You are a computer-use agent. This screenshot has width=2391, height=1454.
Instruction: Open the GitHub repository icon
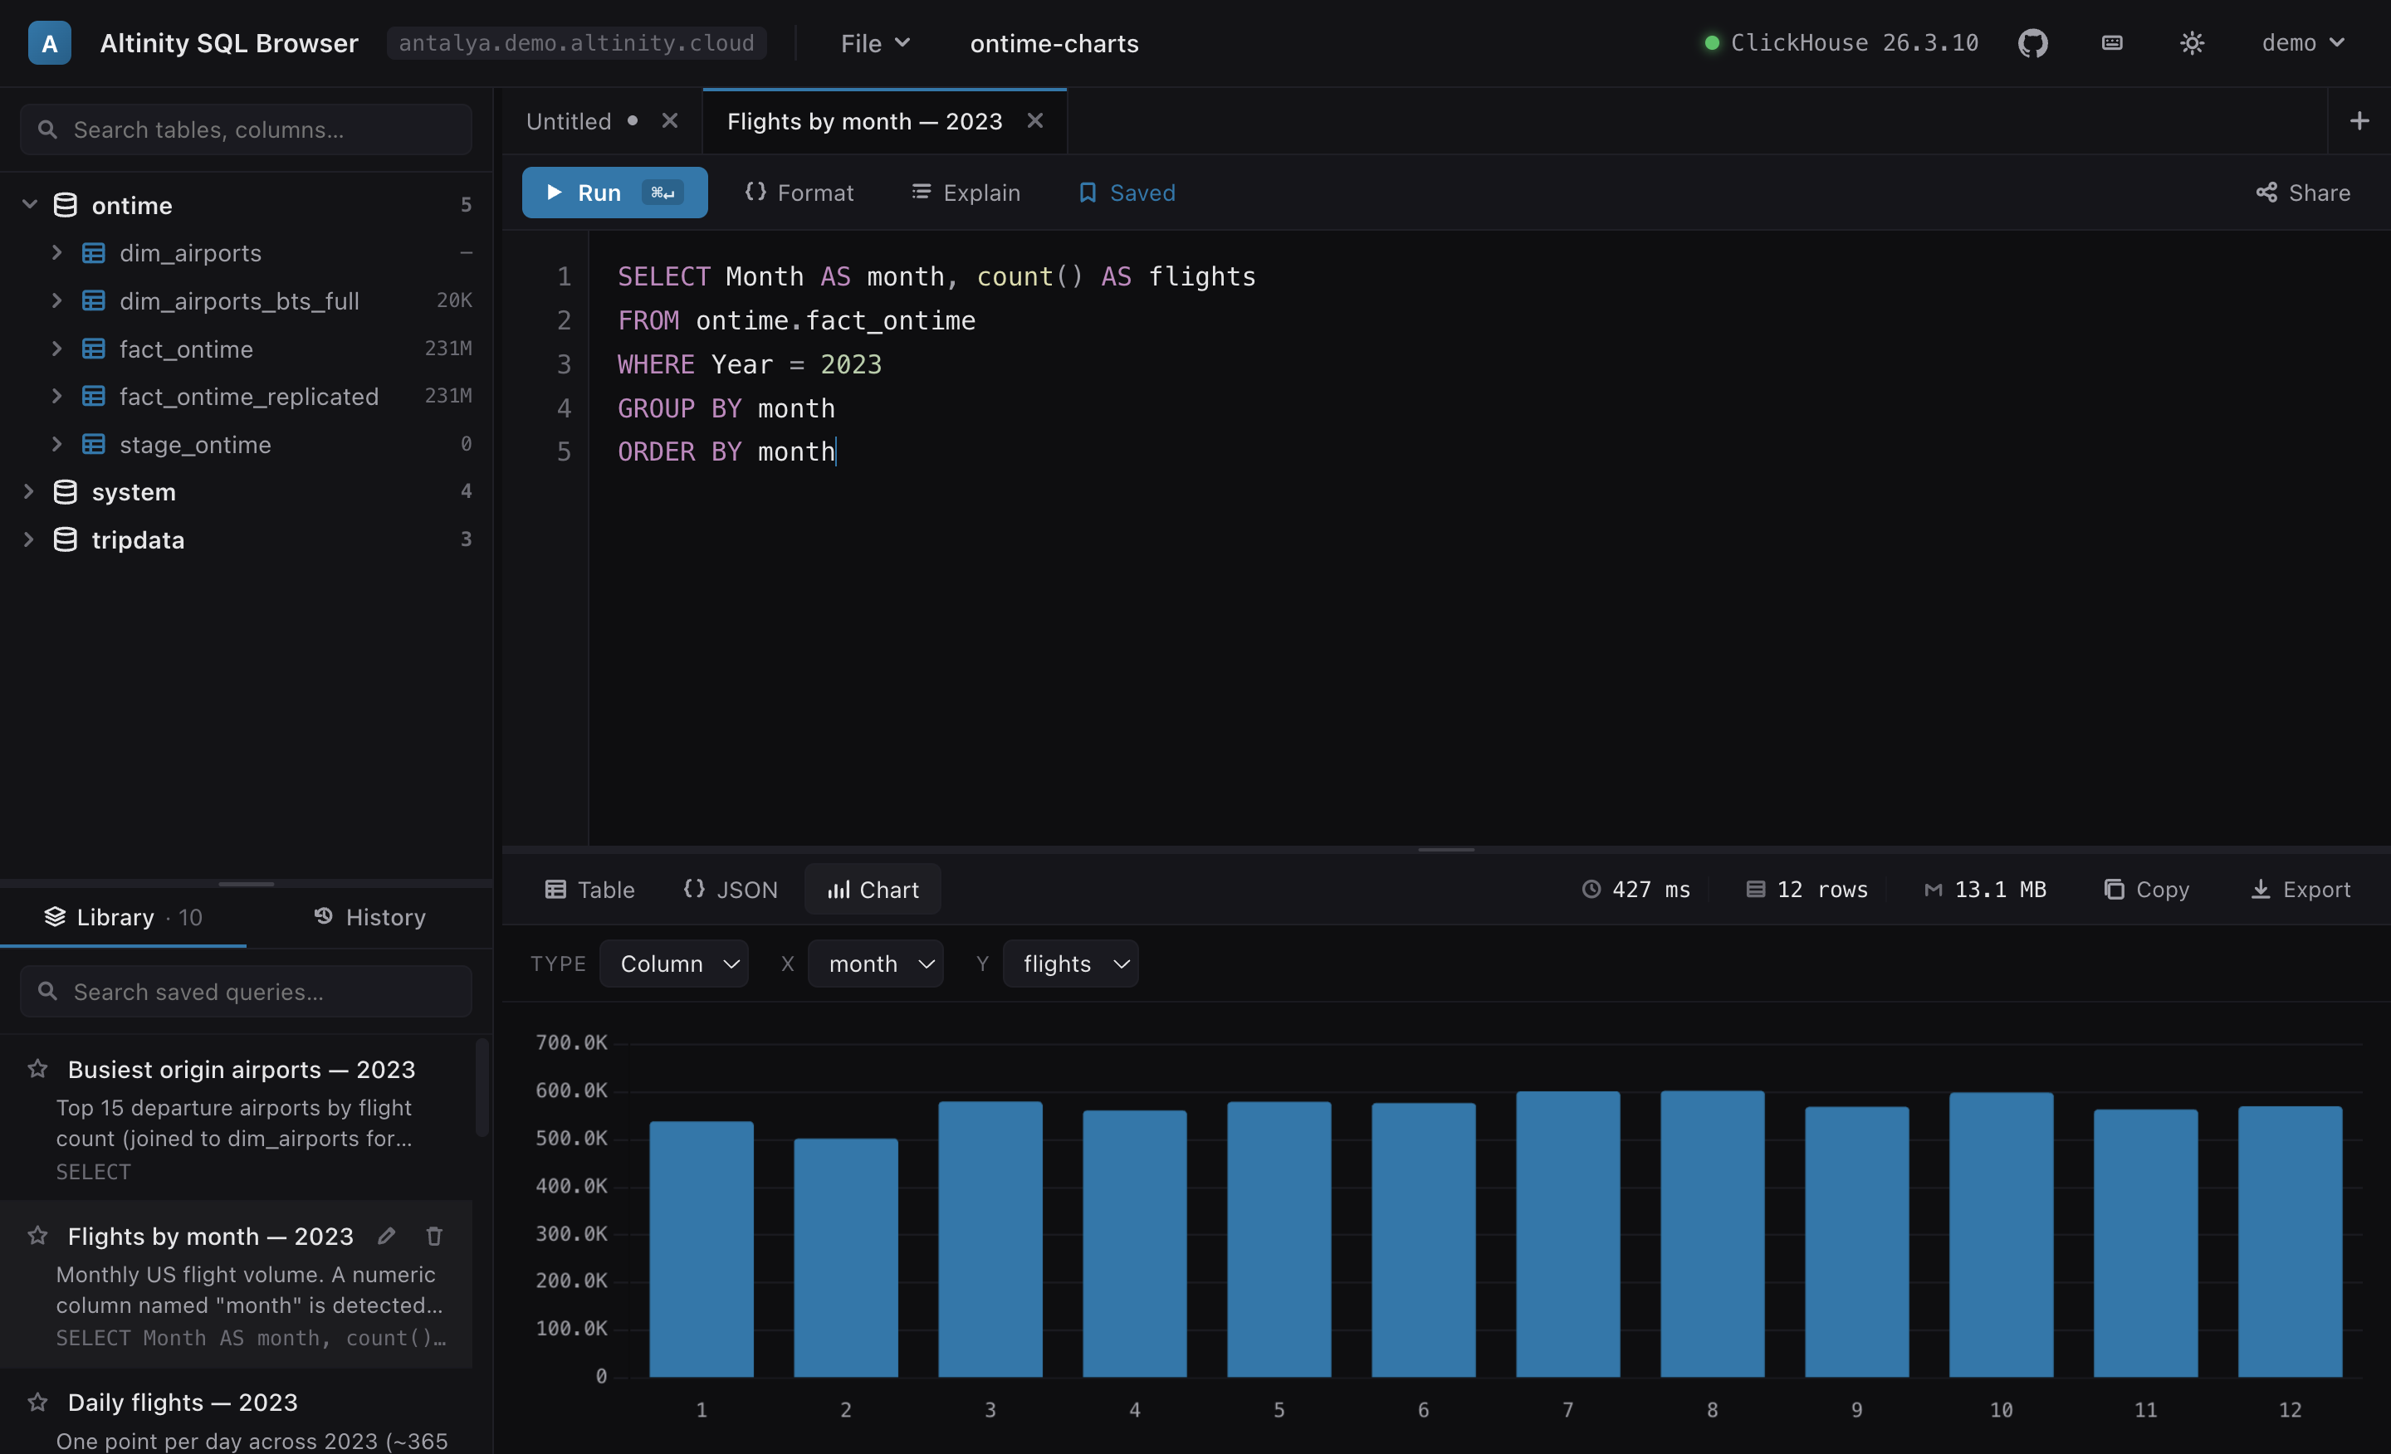(x=2032, y=44)
